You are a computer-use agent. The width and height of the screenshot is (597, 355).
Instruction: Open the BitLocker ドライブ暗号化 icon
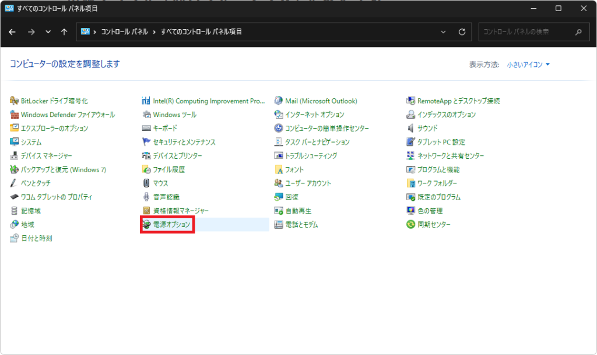coord(15,101)
